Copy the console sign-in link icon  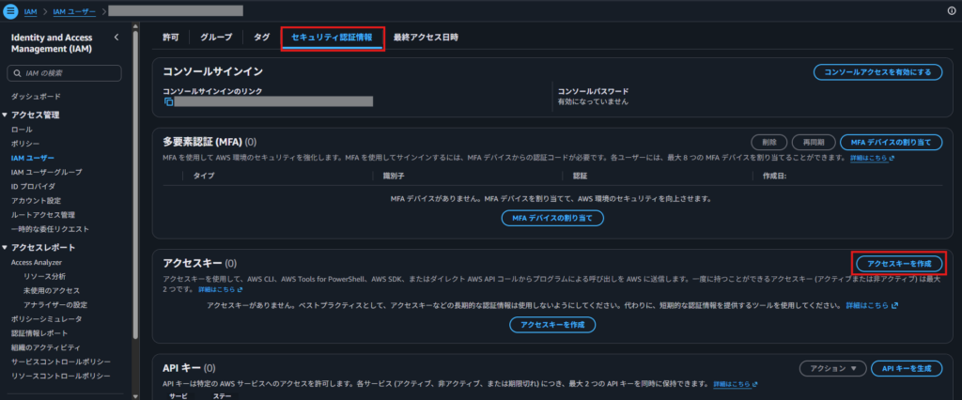click(x=169, y=101)
